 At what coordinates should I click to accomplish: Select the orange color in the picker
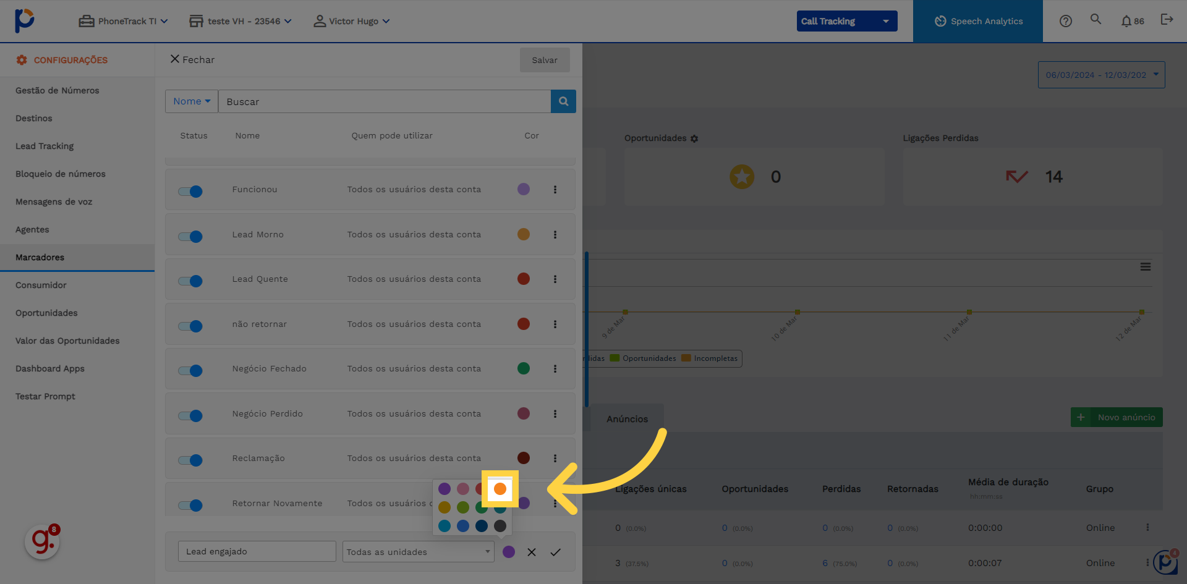[500, 489]
